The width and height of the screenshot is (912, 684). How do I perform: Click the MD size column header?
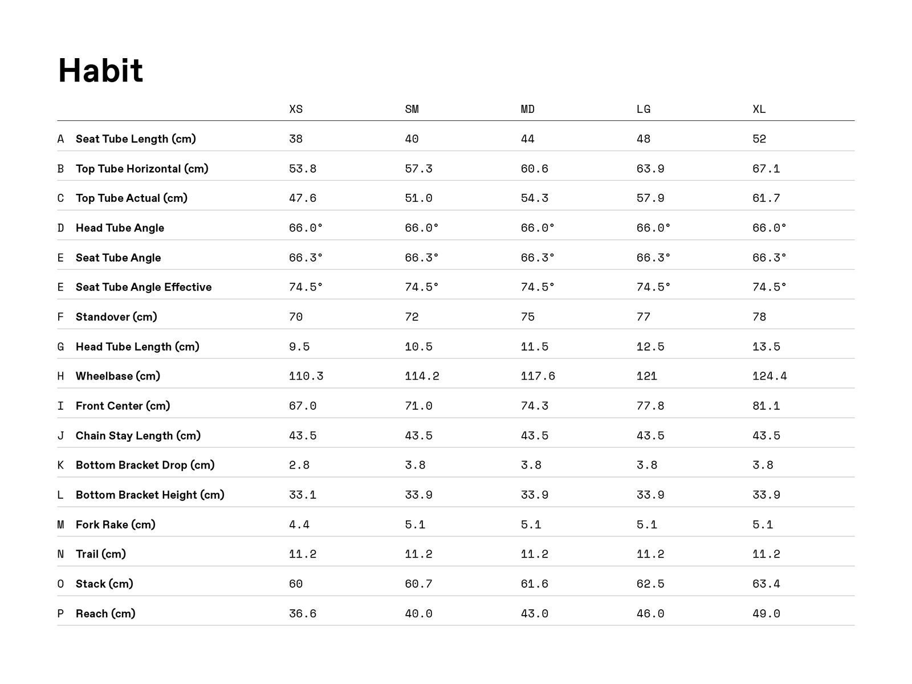(x=527, y=109)
